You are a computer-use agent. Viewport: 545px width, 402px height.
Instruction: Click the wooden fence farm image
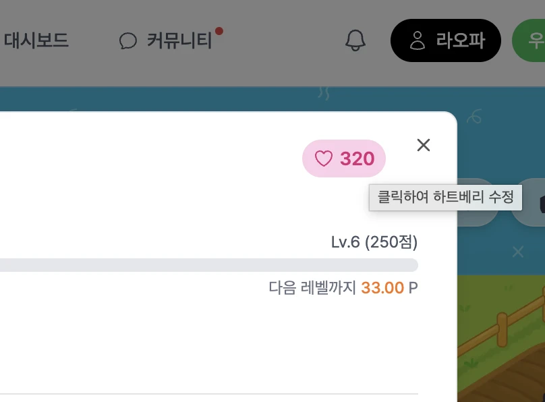(x=501, y=339)
